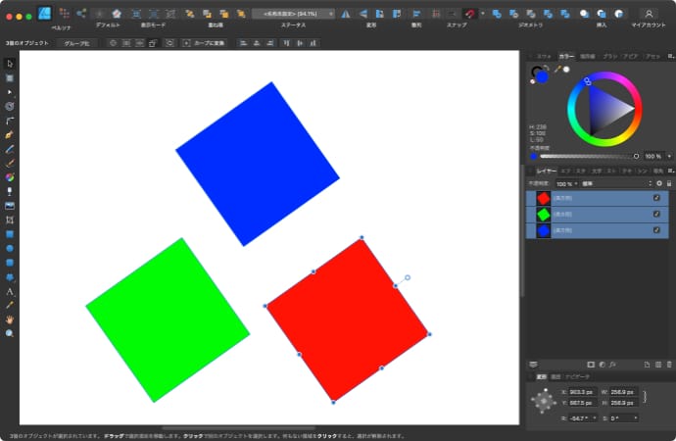Click the color opacity slider in Color panel
Viewport: 676px width, 441px height.
point(588,156)
